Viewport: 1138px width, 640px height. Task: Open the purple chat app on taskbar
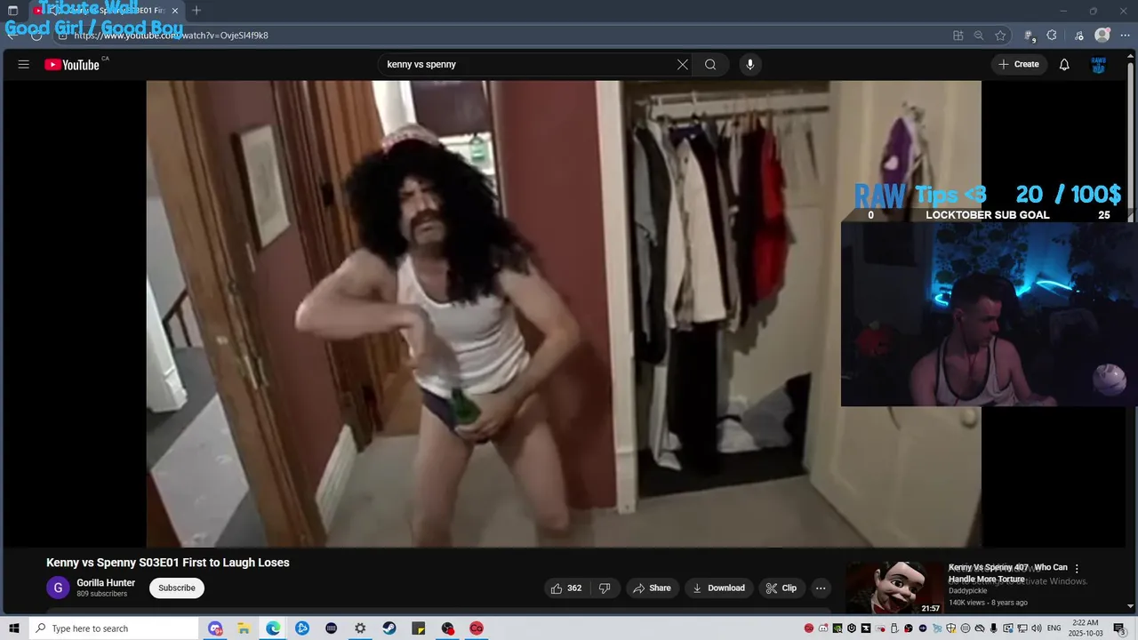tap(214, 628)
